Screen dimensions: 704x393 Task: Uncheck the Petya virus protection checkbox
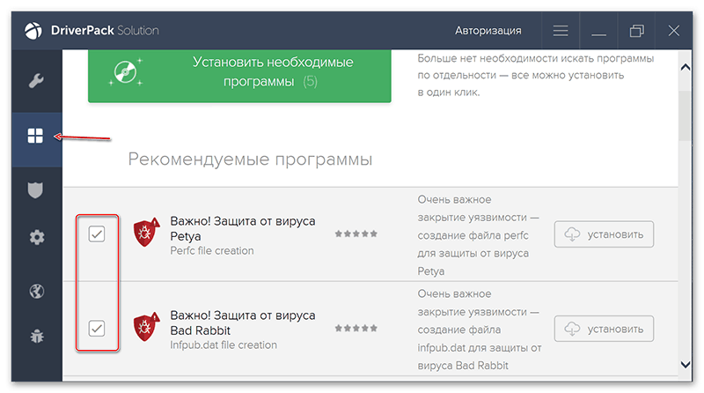coord(97,234)
